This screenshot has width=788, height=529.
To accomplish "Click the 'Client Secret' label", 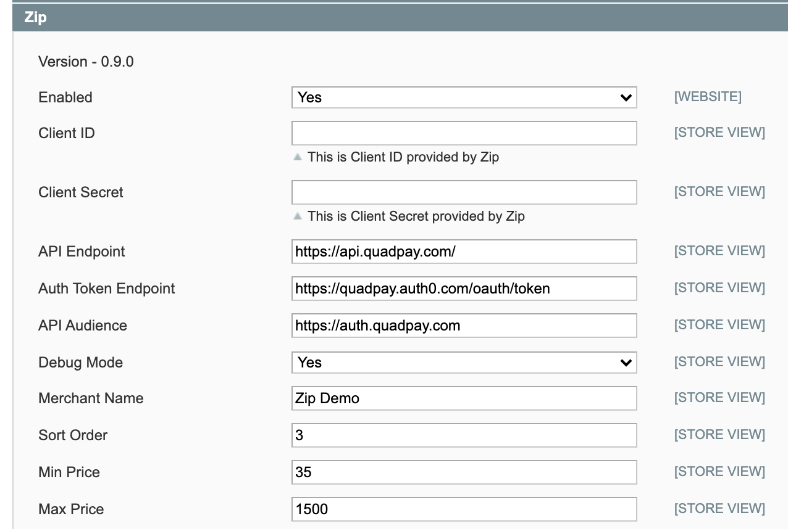I will [81, 192].
